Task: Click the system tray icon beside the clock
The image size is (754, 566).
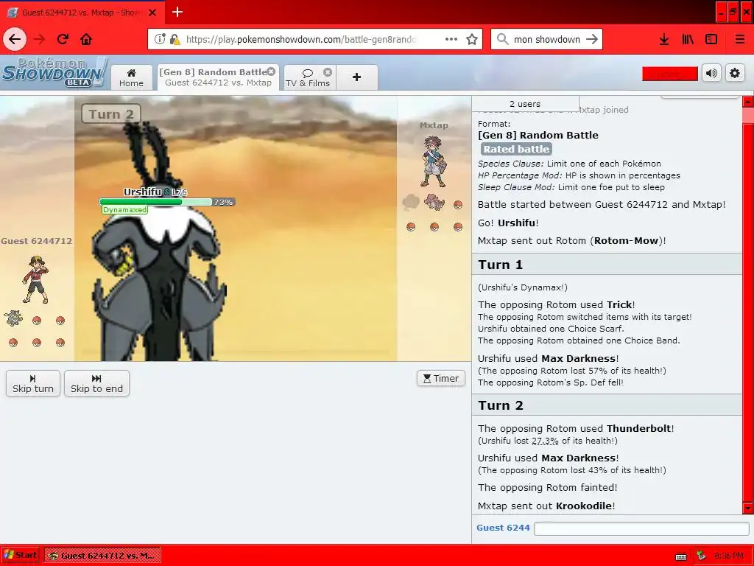Action: click(701, 556)
